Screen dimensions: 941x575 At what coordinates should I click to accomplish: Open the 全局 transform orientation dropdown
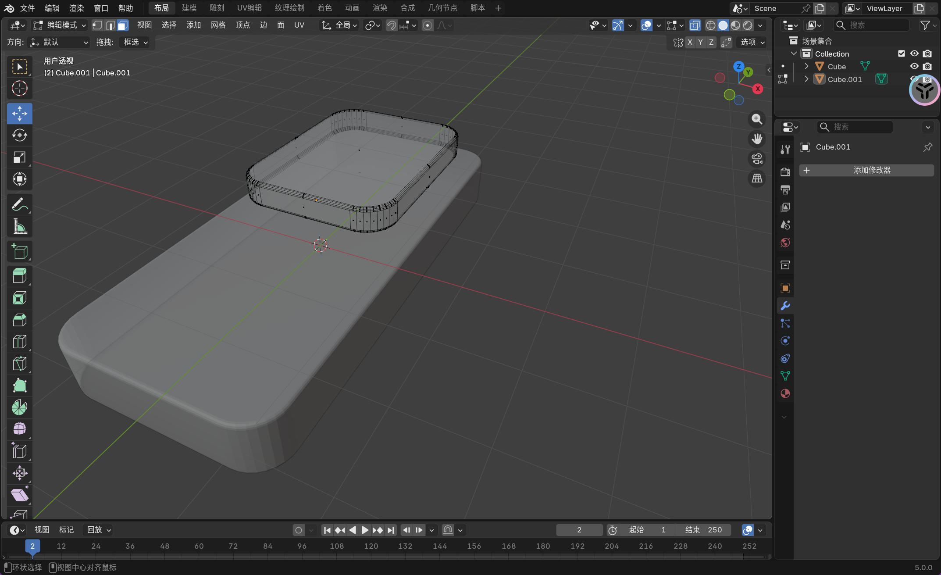340,25
